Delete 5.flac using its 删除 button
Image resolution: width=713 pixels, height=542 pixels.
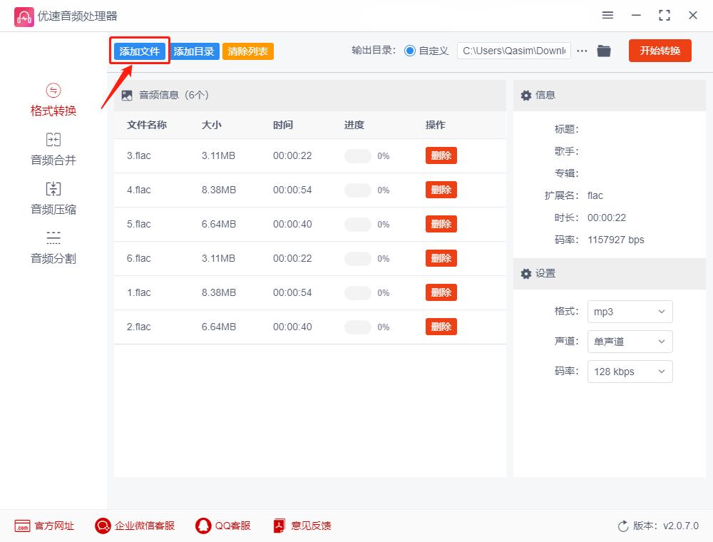441,224
